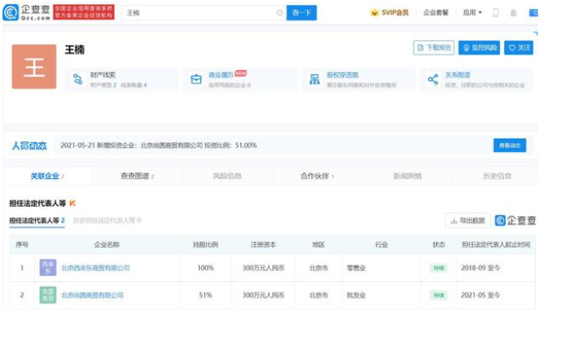The image size is (566, 343).
Task: Switch to the 关联企业 tab
Action: pos(47,176)
